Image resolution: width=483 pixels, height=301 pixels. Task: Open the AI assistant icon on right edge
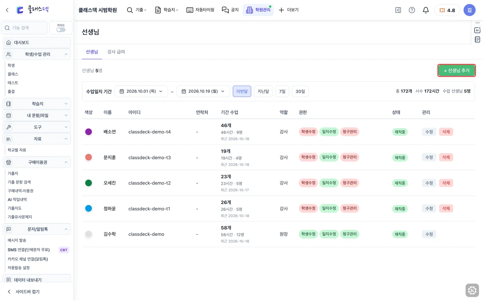pyautogui.click(x=477, y=30)
